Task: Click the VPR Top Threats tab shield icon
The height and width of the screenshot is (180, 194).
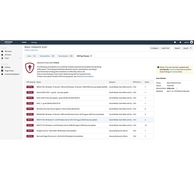Action: tap(91, 56)
